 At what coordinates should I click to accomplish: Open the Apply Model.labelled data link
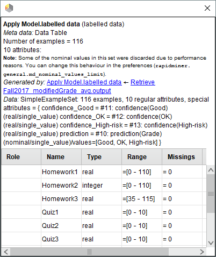tap(84, 82)
